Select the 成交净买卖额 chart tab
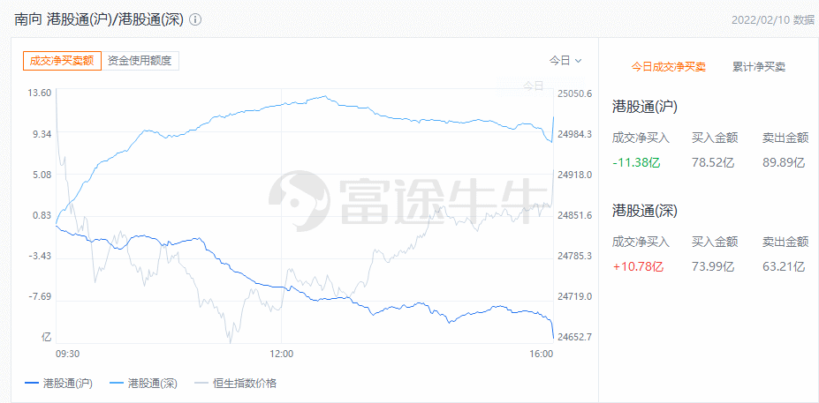Viewport: 819px width, 403px height. [62, 61]
